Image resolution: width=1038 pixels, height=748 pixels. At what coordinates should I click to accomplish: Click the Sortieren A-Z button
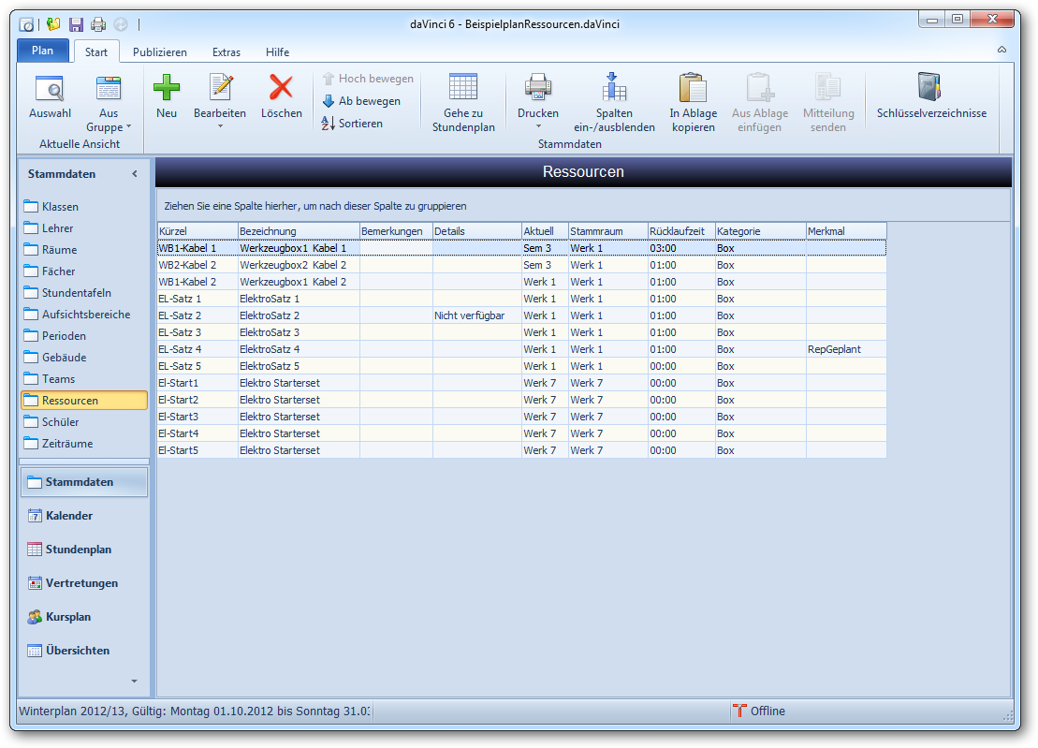pos(352,124)
